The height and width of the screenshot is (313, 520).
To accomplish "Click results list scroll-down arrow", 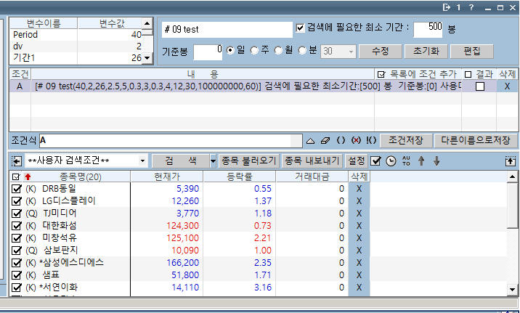I will (x=512, y=290).
